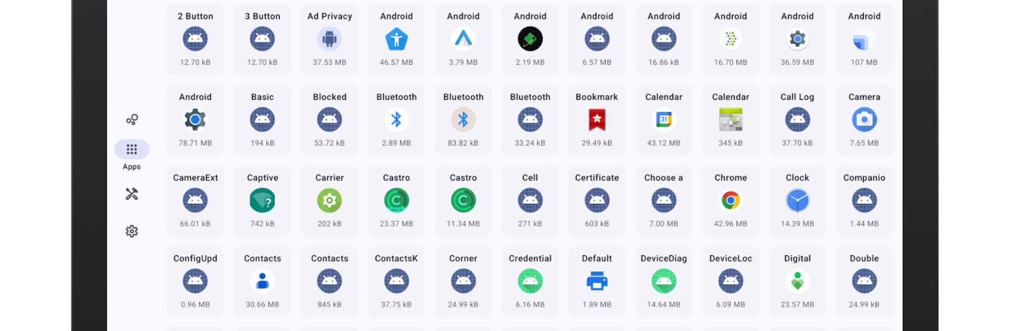Open the Call Log app icon

pos(797,120)
